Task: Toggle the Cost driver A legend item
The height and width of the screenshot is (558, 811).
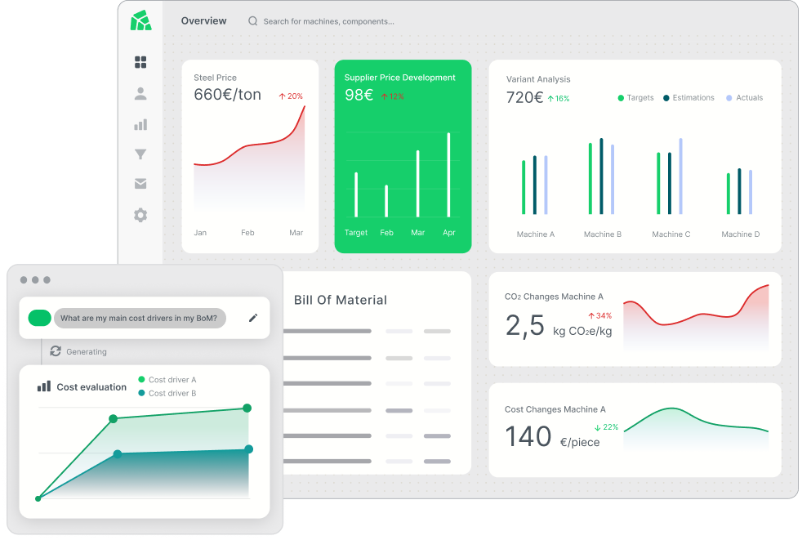Action: point(167,379)
